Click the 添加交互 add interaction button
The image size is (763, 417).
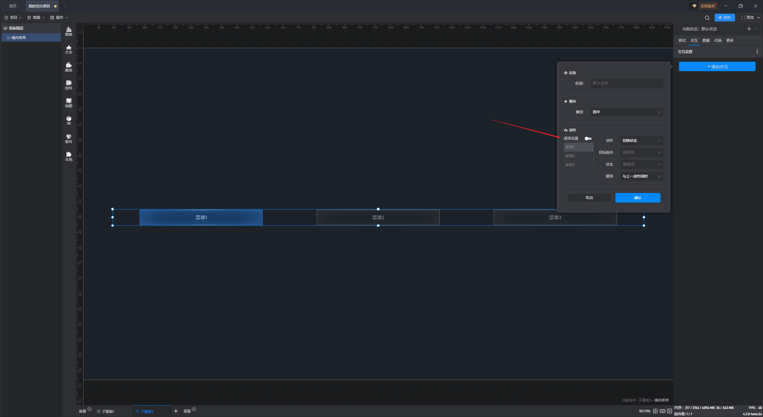717,67
